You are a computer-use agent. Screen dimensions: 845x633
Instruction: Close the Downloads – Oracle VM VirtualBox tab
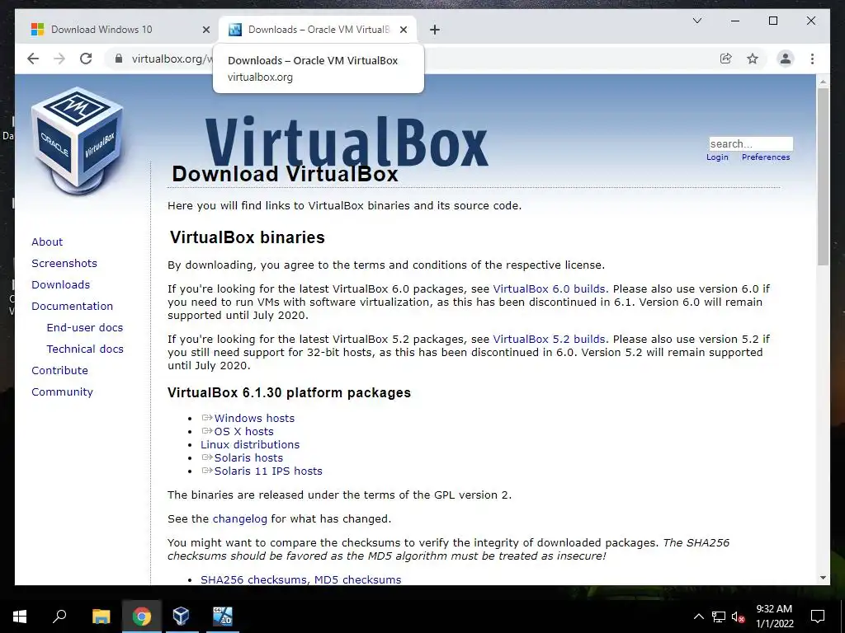(x=403, y=30)
